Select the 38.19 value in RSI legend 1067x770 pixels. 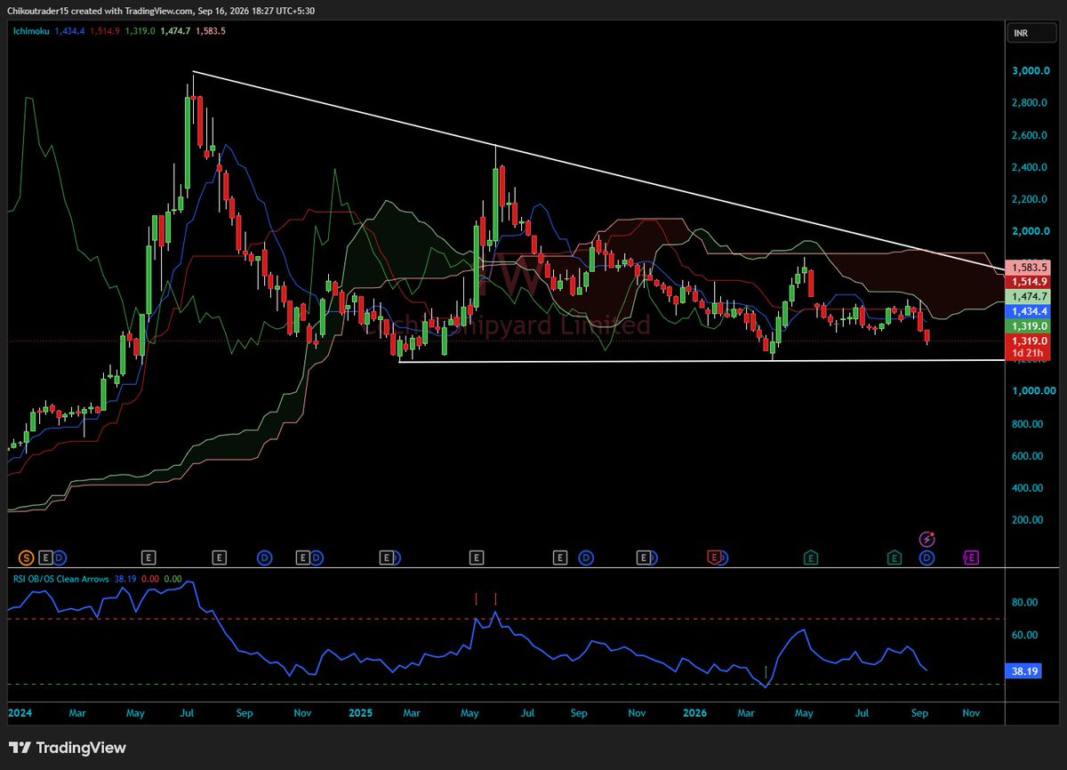126,579
